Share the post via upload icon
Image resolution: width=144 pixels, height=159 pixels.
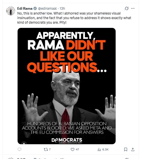pos(133,149)
